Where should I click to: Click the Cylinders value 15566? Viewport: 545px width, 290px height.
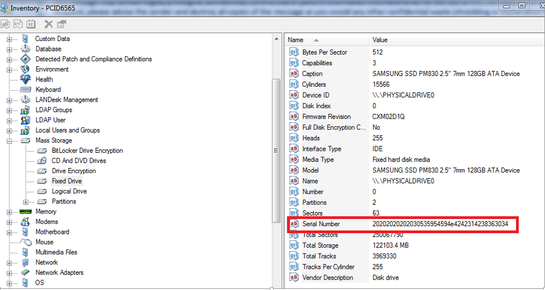(x=381, y=85)
